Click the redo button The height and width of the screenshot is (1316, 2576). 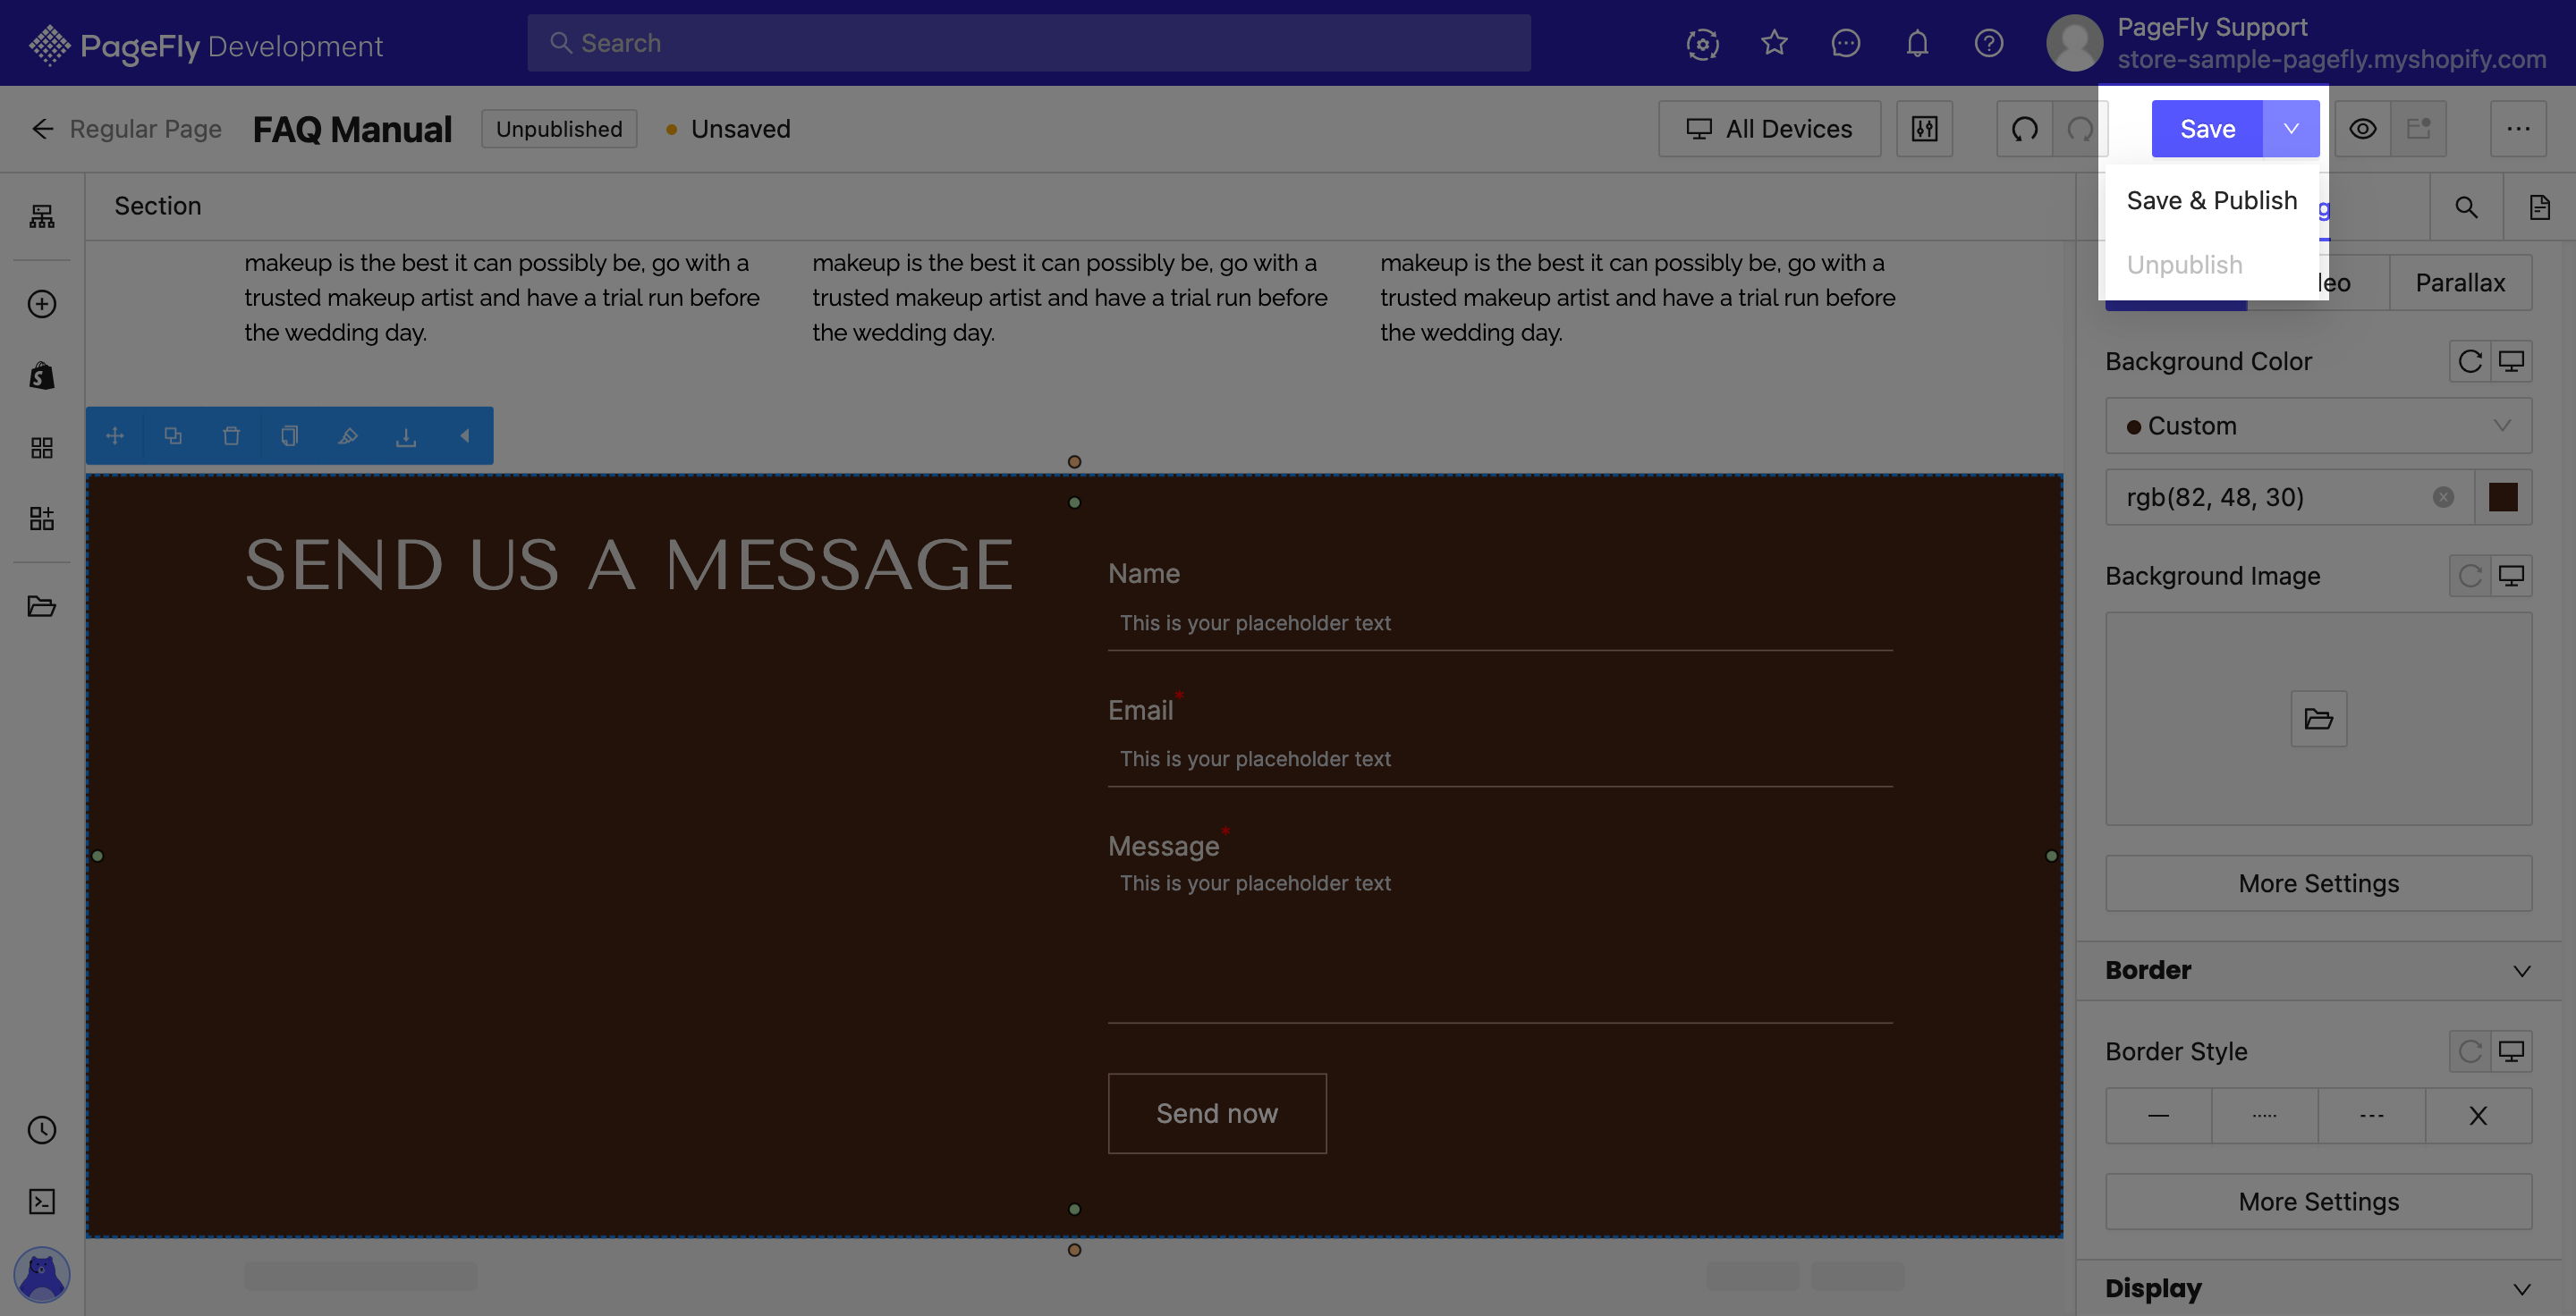[x=2080, y=129]
